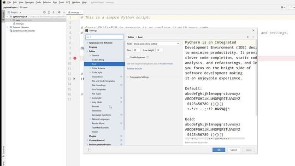Open the Edit menu

point(15,2)
